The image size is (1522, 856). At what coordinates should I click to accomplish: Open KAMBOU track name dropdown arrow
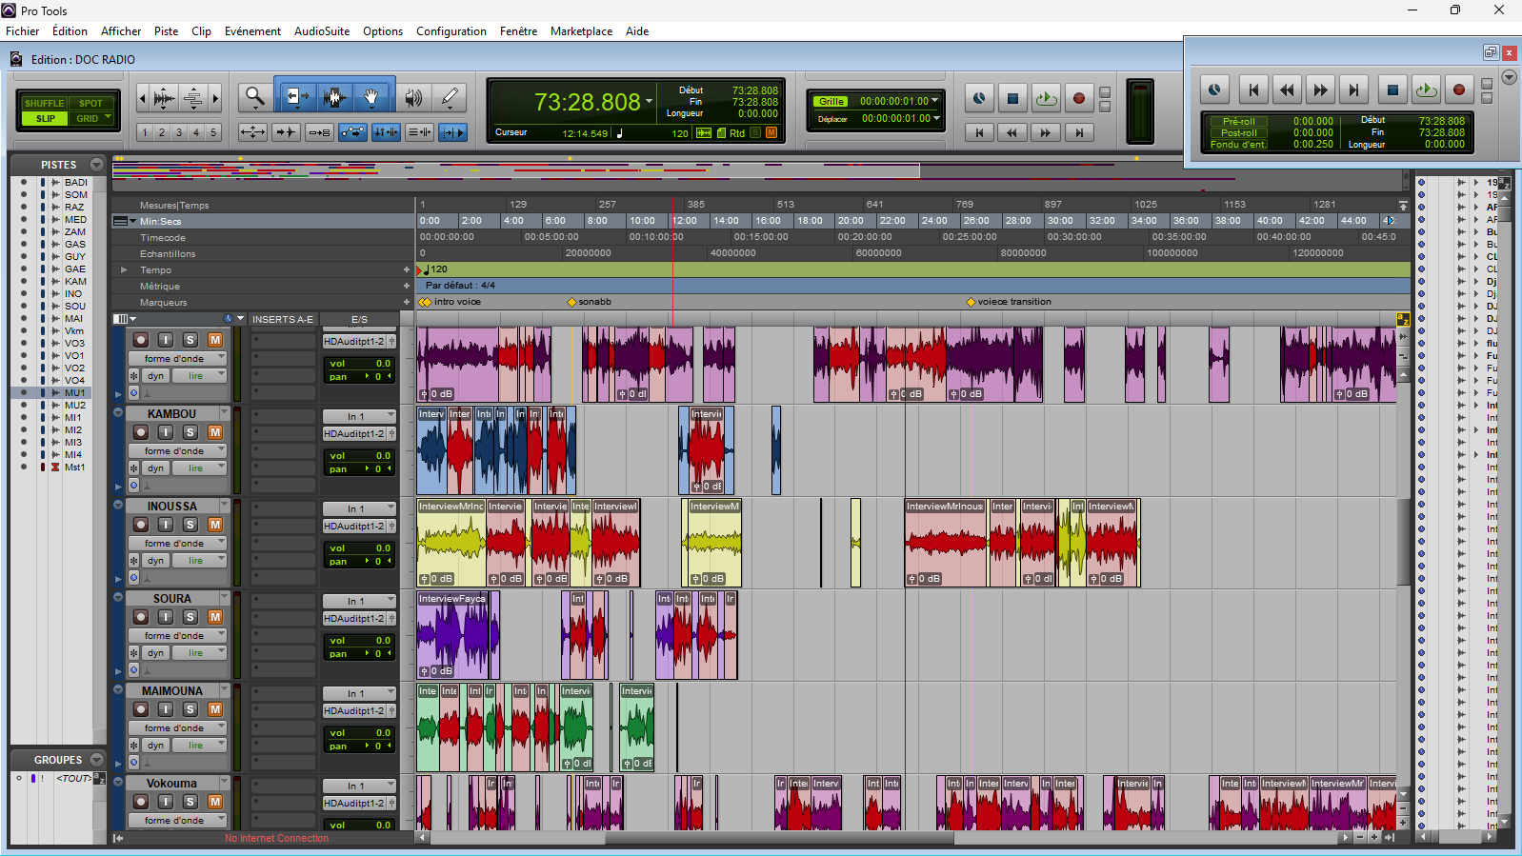click(x=225, y=413)
